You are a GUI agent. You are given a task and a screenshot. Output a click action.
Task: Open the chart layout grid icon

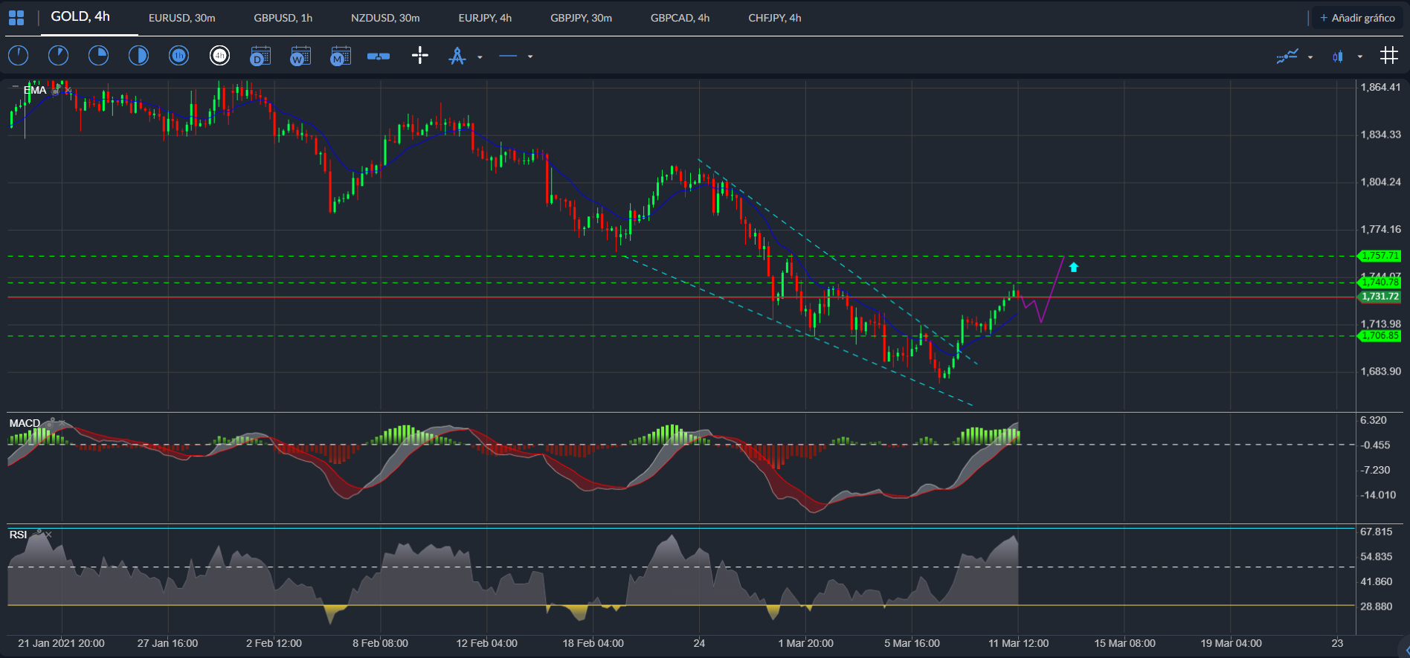(x=1388, y=56)
